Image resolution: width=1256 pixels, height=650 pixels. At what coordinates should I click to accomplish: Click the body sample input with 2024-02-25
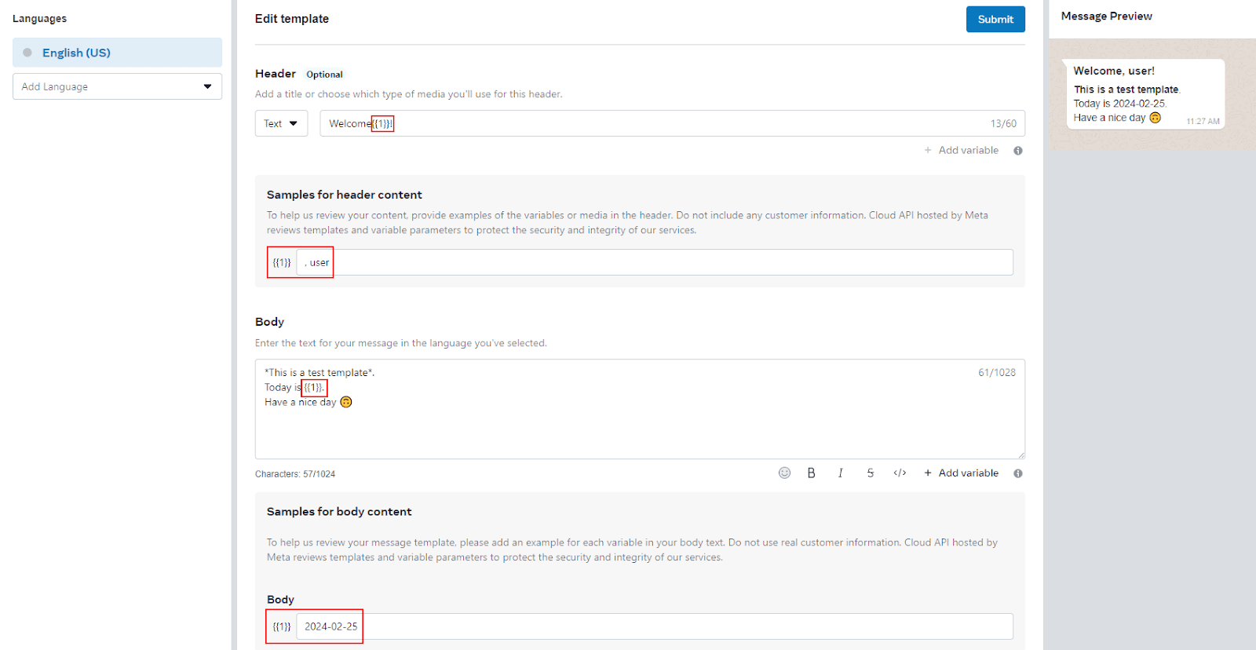(655, 626)
